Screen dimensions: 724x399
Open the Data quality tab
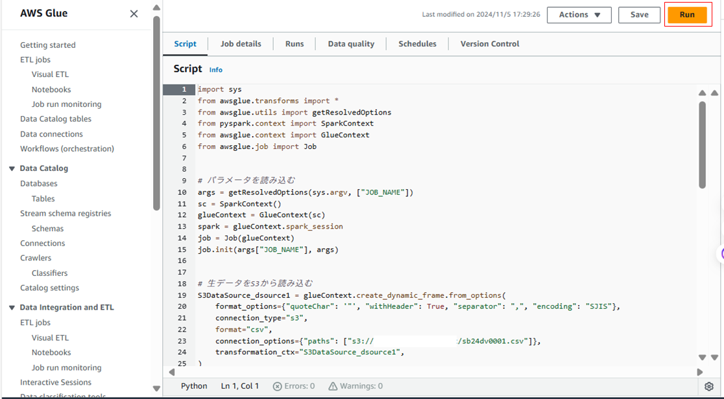(351, 44)
